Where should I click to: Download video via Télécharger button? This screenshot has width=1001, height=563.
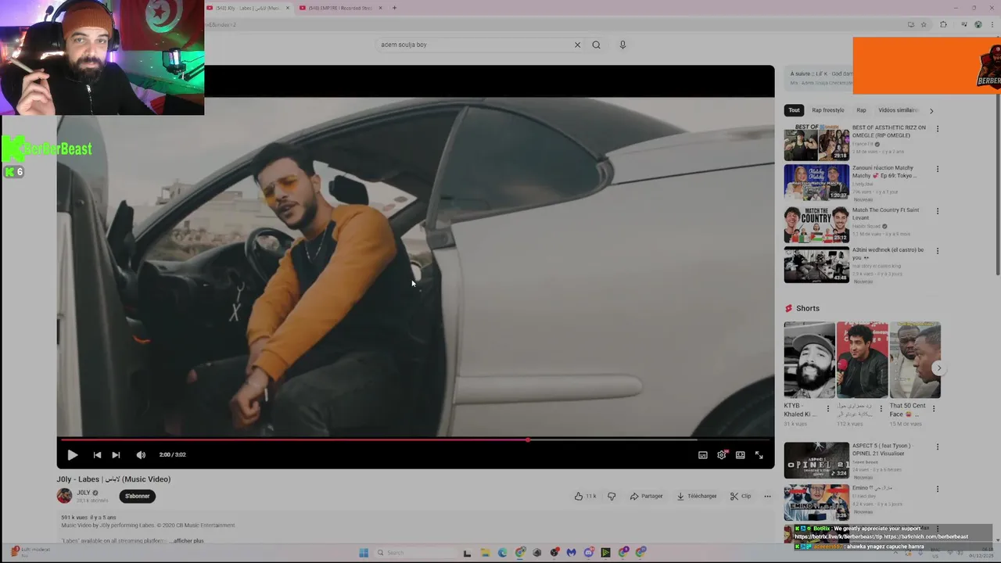(x=697, y=496)
